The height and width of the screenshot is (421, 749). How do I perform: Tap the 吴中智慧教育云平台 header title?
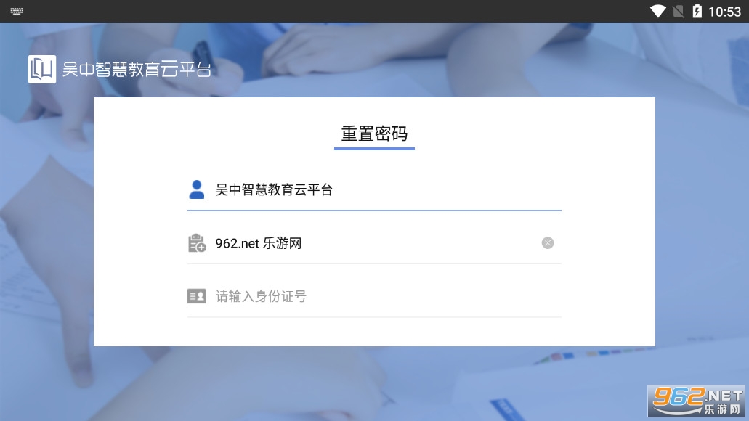pos(137,70)
